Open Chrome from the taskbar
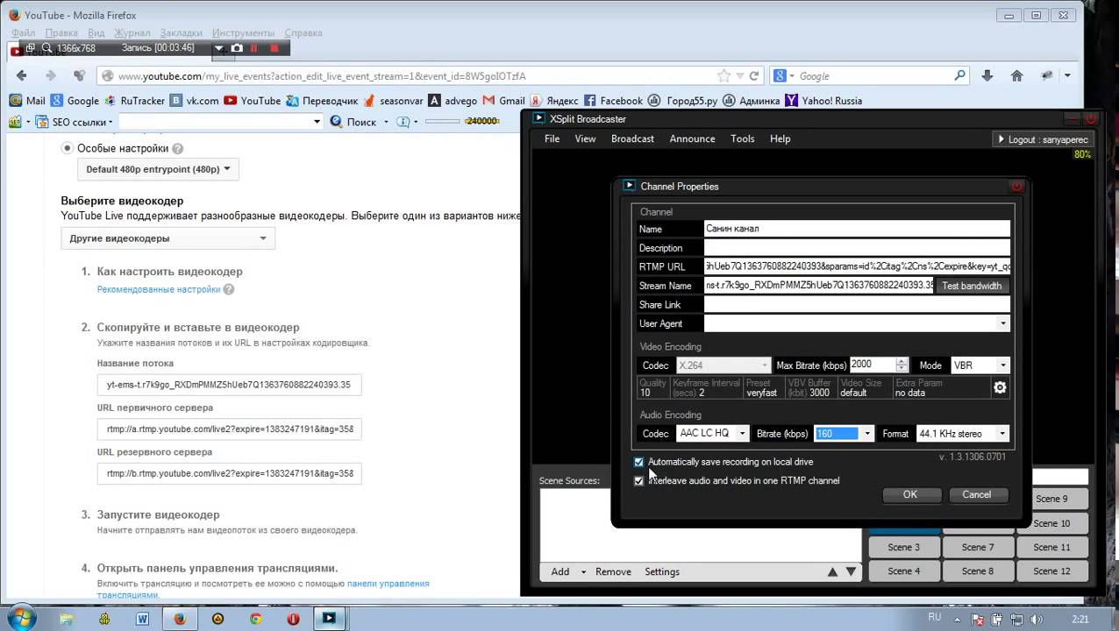 click(255, 619)
